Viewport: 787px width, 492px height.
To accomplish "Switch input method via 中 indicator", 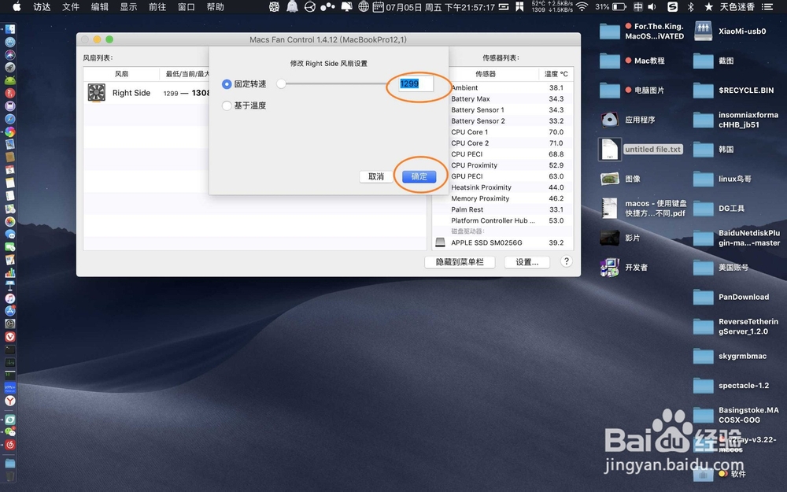I will [x=638, y=7].
